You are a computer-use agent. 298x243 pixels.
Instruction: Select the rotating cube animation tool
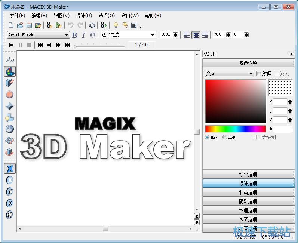pos(9,152)
